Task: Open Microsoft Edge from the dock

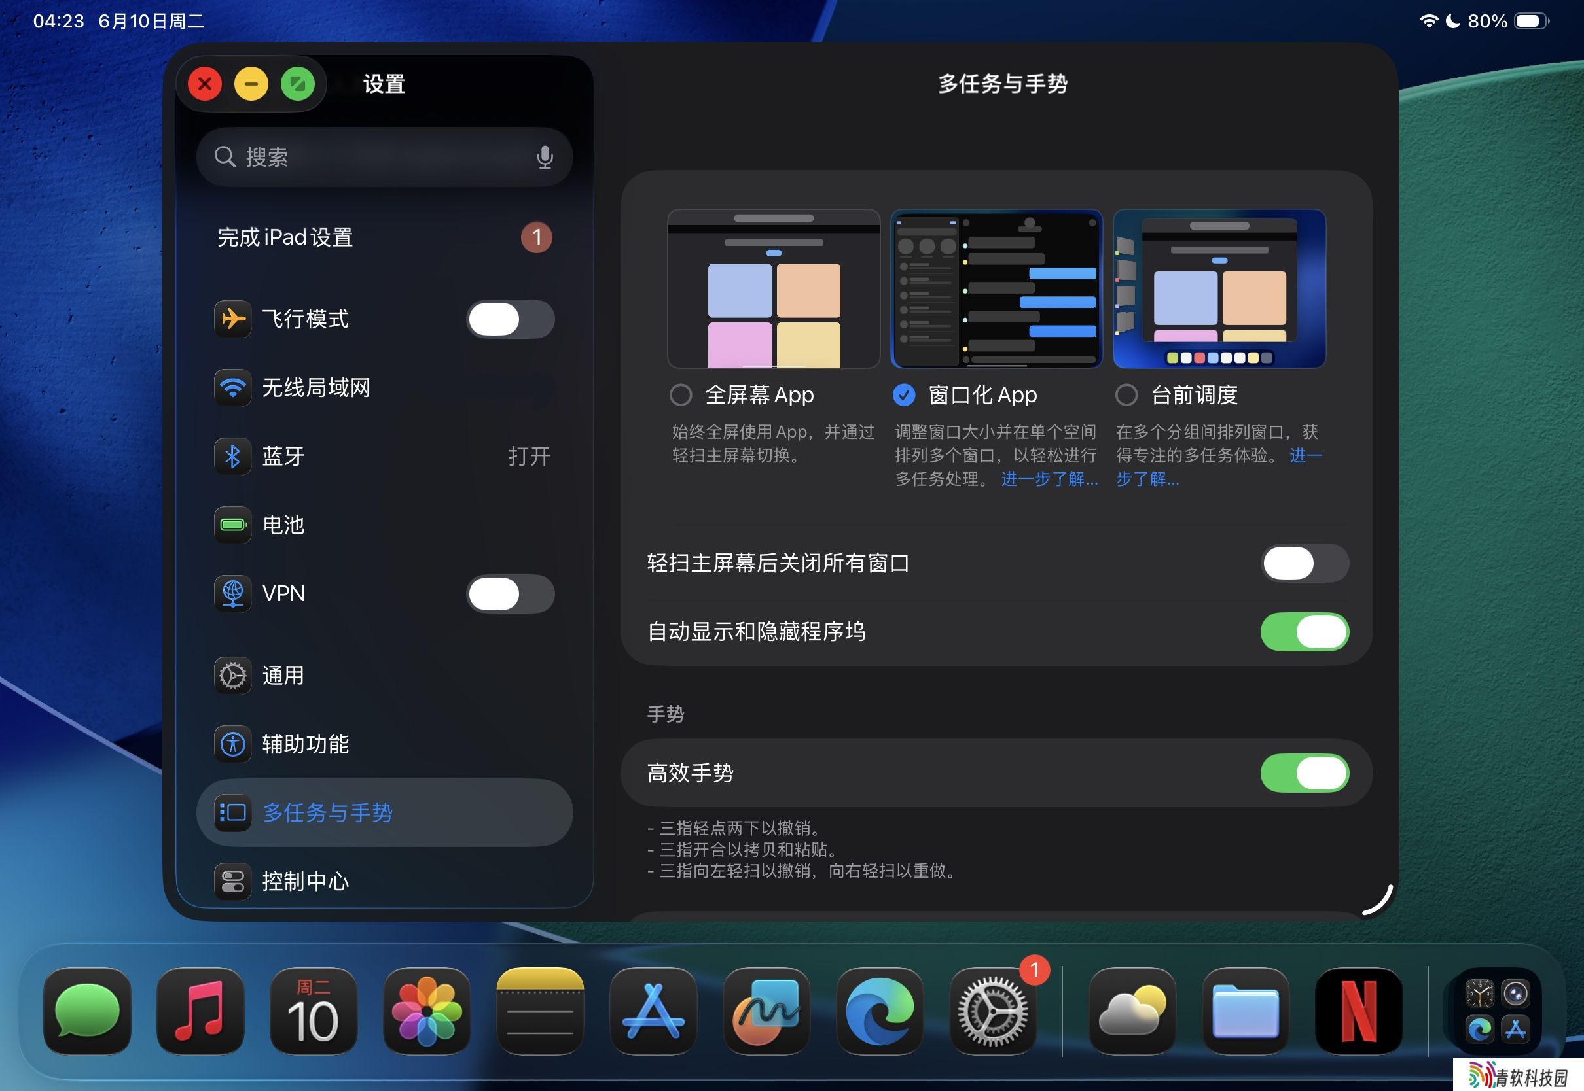Action: point(880,1011)
